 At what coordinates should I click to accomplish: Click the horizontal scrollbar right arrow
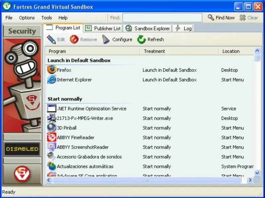click(250, 180)
